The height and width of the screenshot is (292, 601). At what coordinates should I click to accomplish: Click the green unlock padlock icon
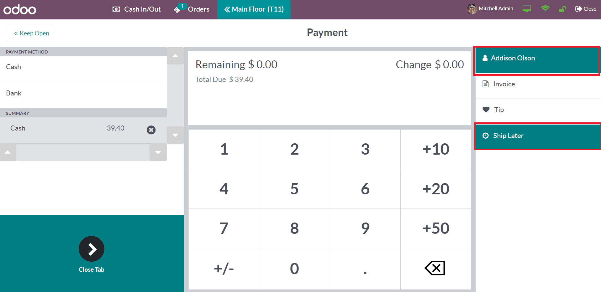tap(562, 9)
